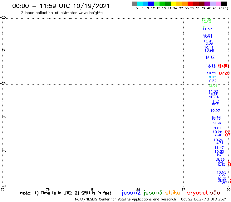This screenshot has height=202, width=231.
Task: Click the note 'Time is in UTC; SWH is in feet'
Action: pyautogui.click(x=66, y=193)
